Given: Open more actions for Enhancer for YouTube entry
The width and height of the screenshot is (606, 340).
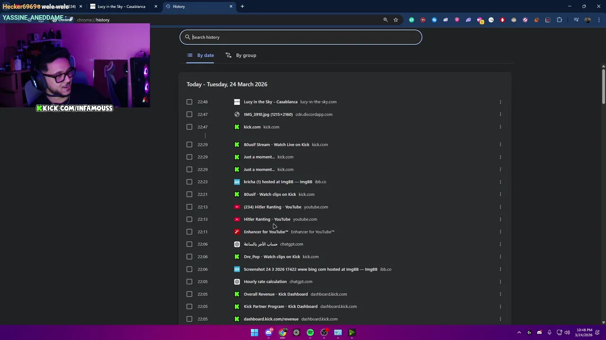Looking at the screenshot, I should tap(500, 232).
